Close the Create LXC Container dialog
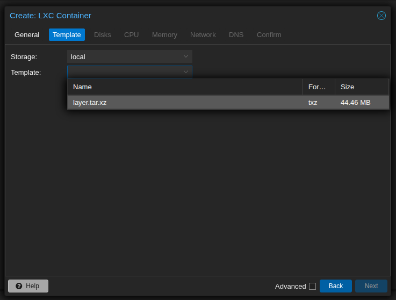The width and height of the screenshot is (396, 300). 381,16
